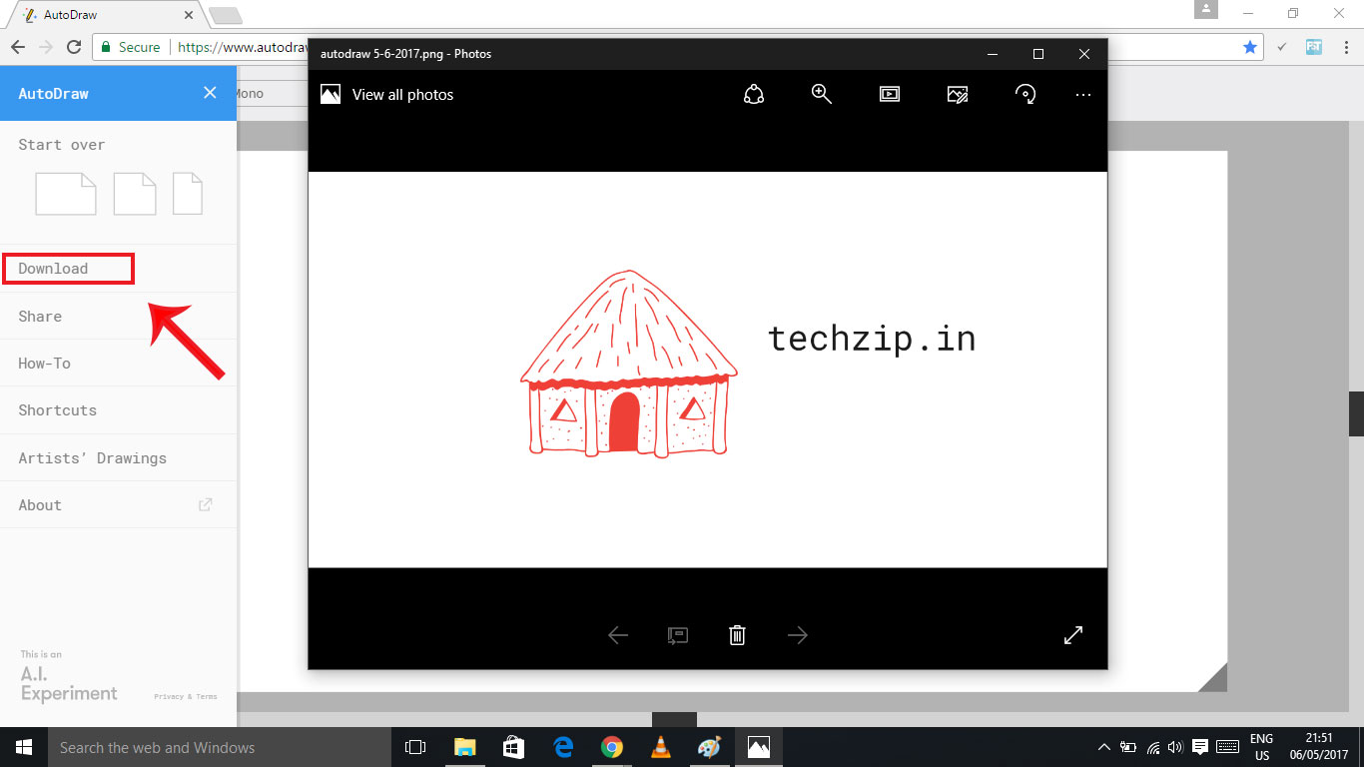Switch the ENG US input language
Screen dimensions: 1364x767
[1262, 747]
